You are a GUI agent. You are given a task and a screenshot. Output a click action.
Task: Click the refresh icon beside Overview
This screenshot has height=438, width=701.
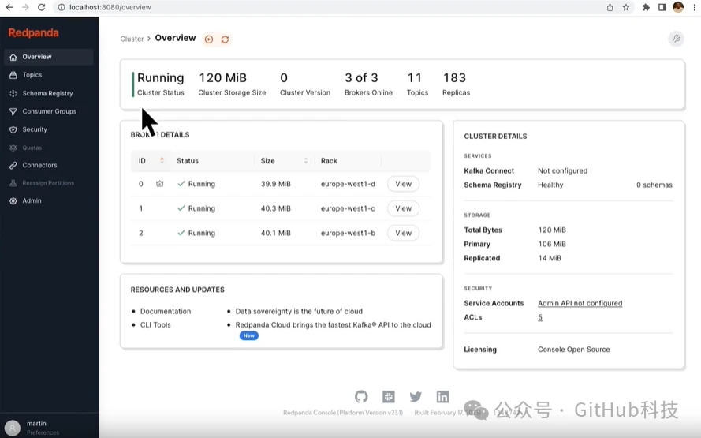tap(225, 39)
